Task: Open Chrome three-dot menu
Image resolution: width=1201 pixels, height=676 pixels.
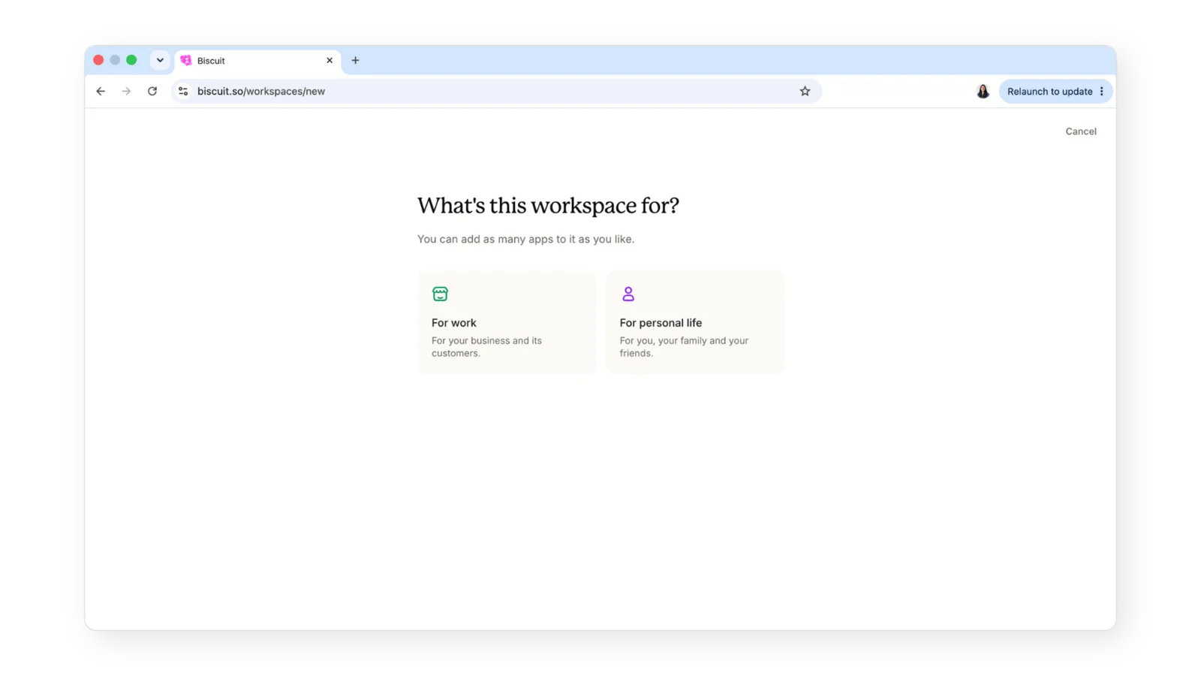Action: [x=1101, y=91]
